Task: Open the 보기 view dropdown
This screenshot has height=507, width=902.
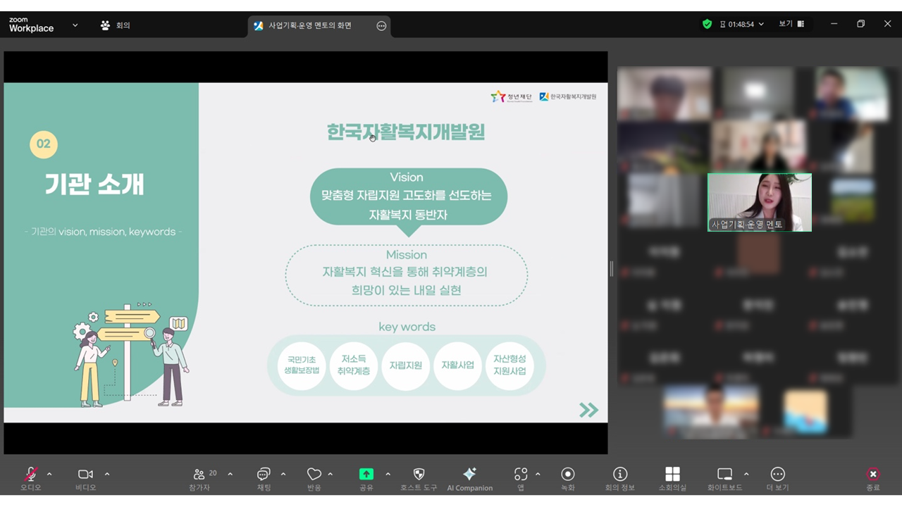Action: click(x=791, y=24)
